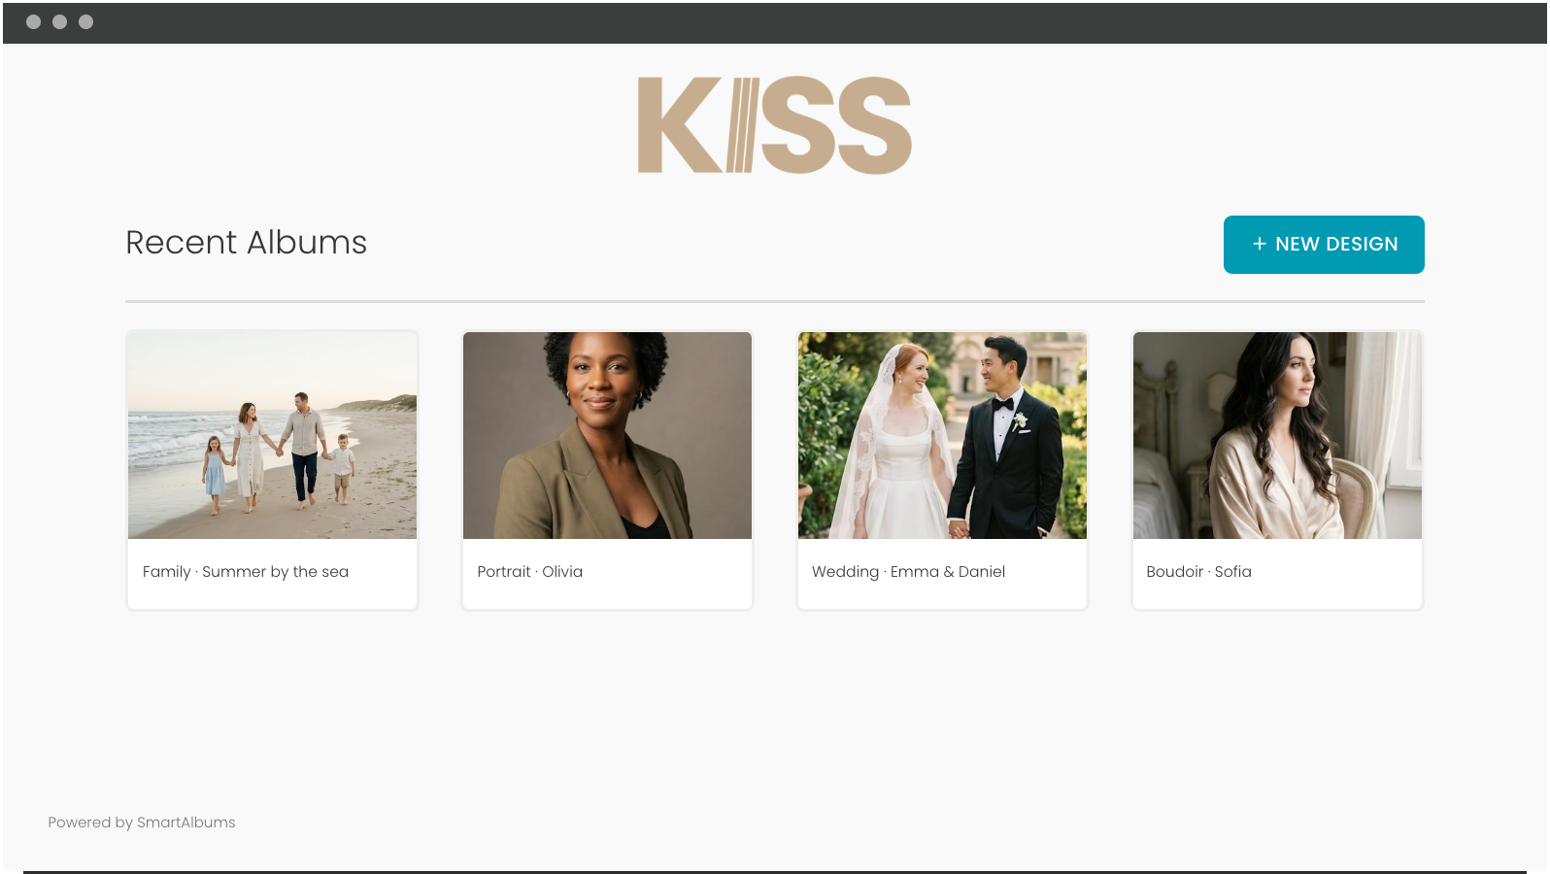Viewport: 1550px width, 874px height.
Task: Open the Family beach album thumbnail
Action: click(x=272, y=435)
